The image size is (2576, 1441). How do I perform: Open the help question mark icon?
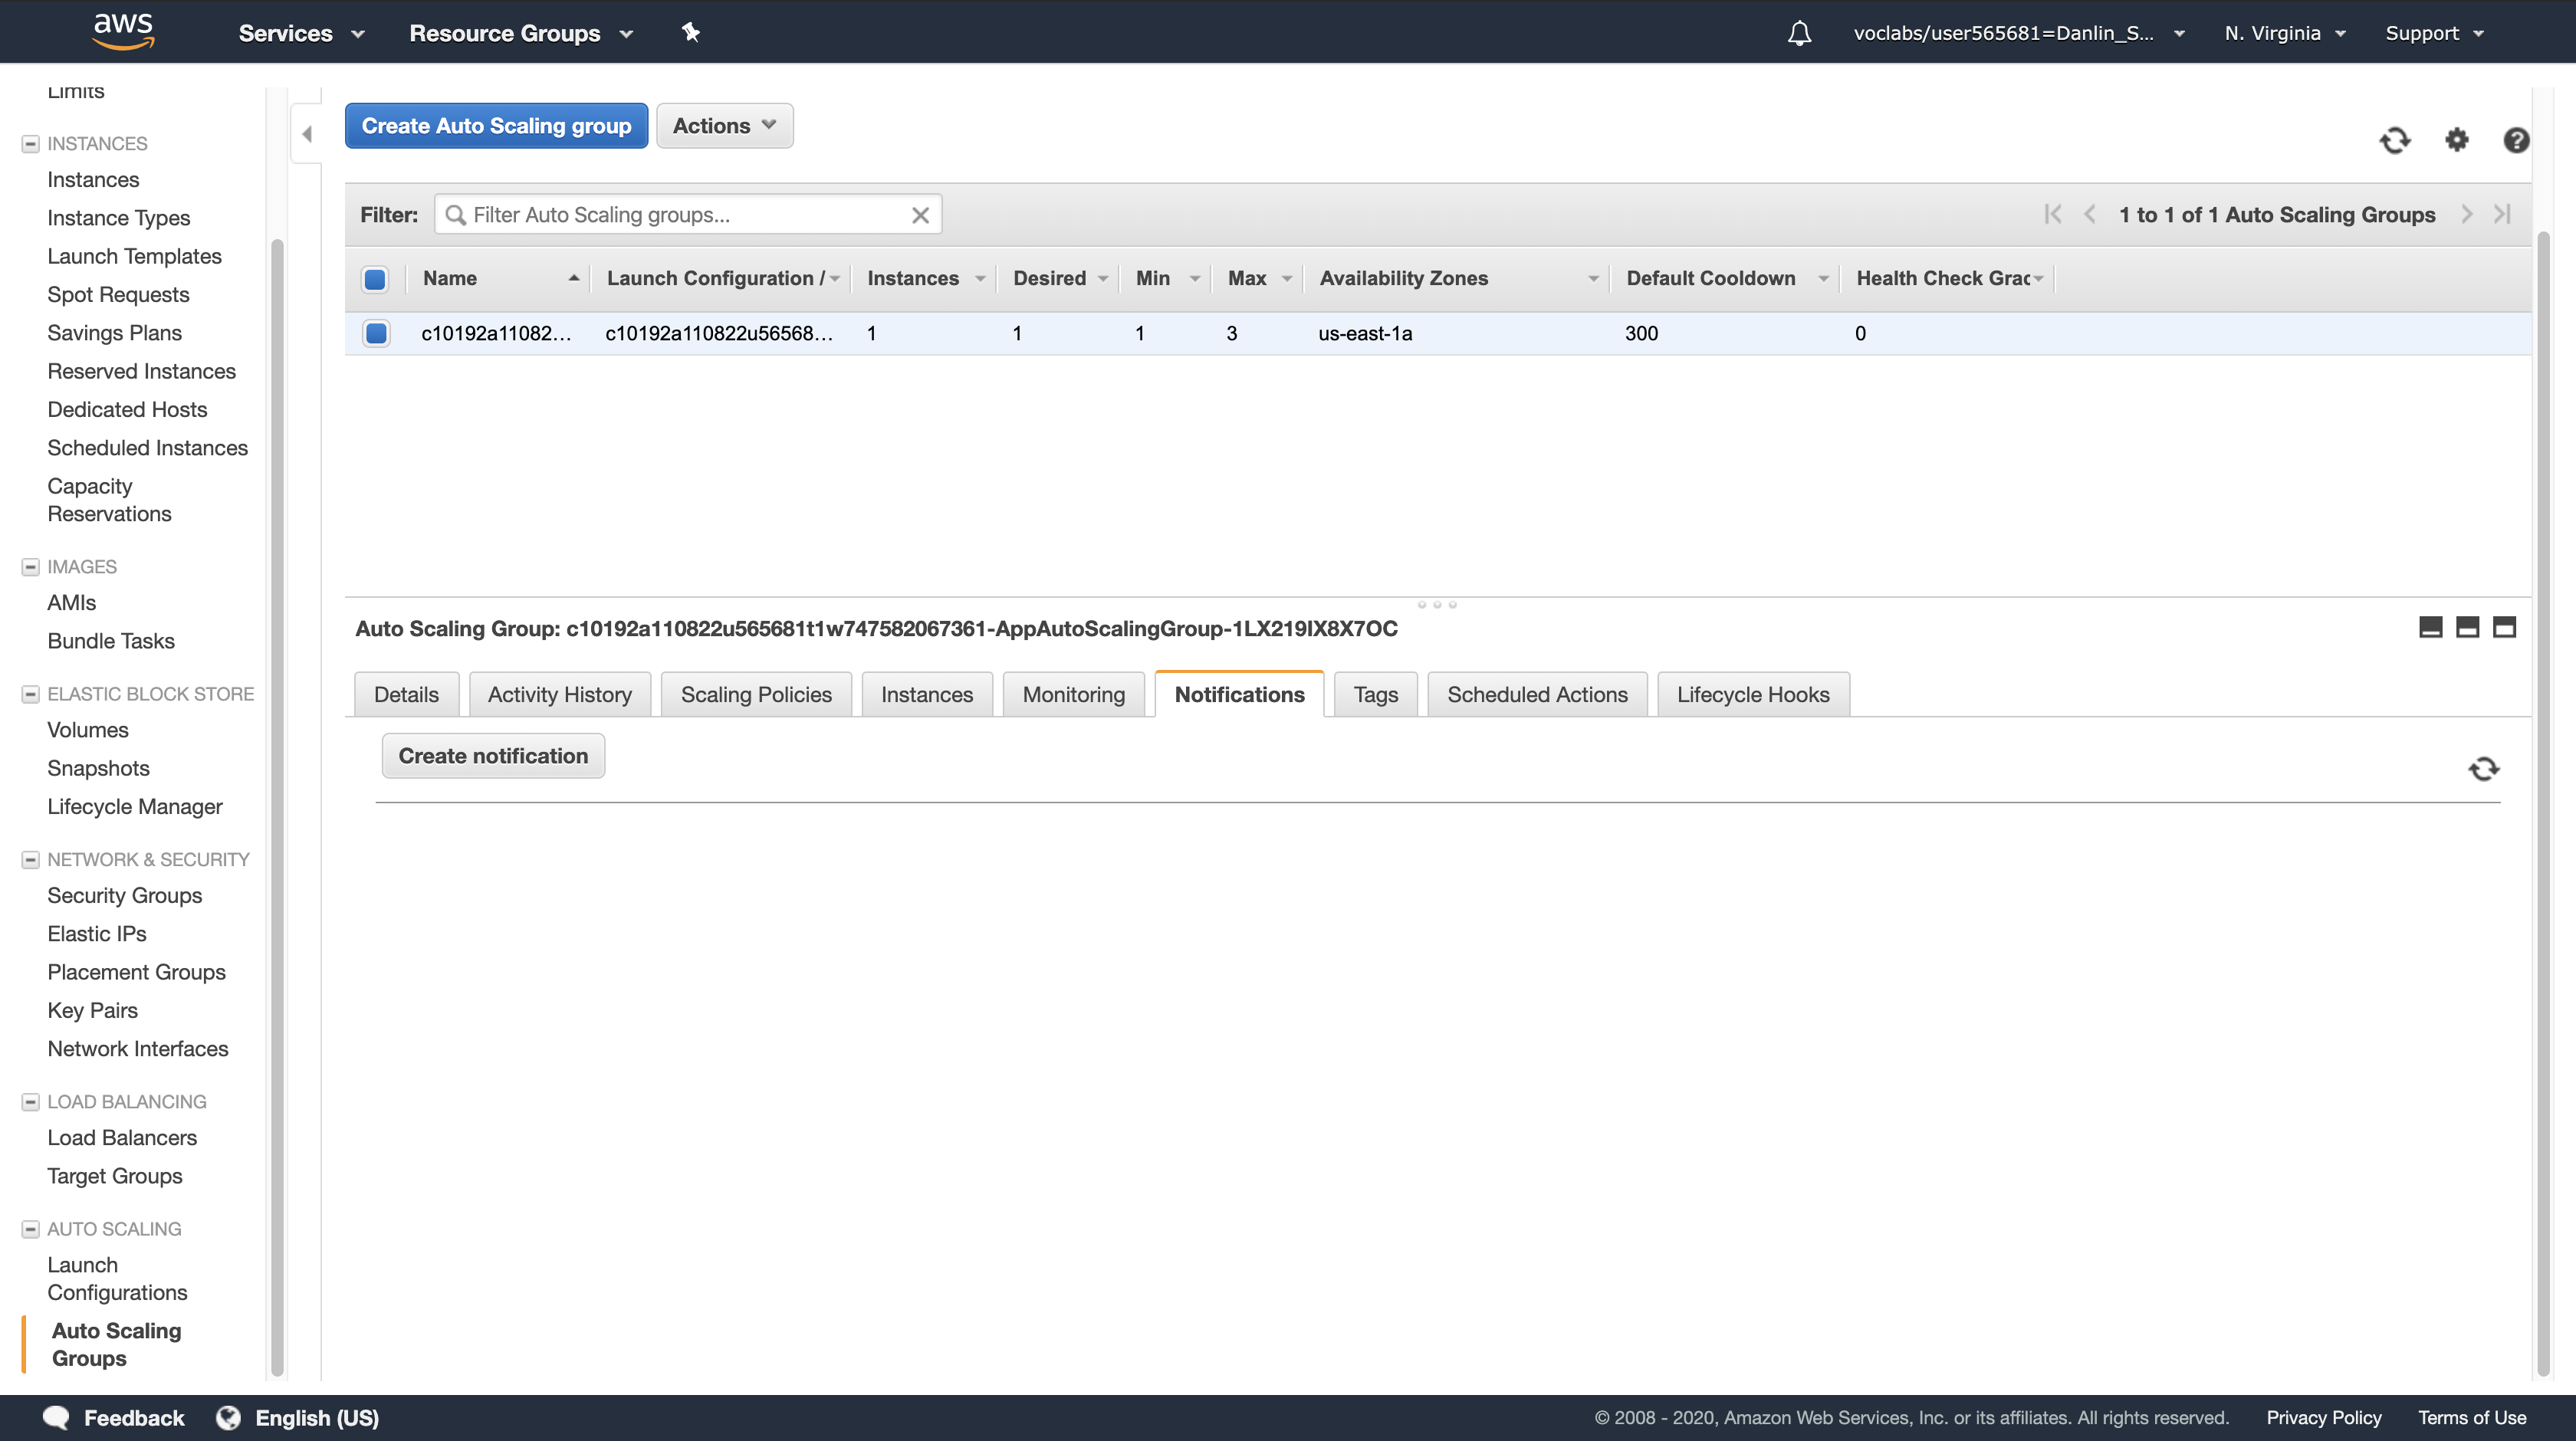point(2516,140)
